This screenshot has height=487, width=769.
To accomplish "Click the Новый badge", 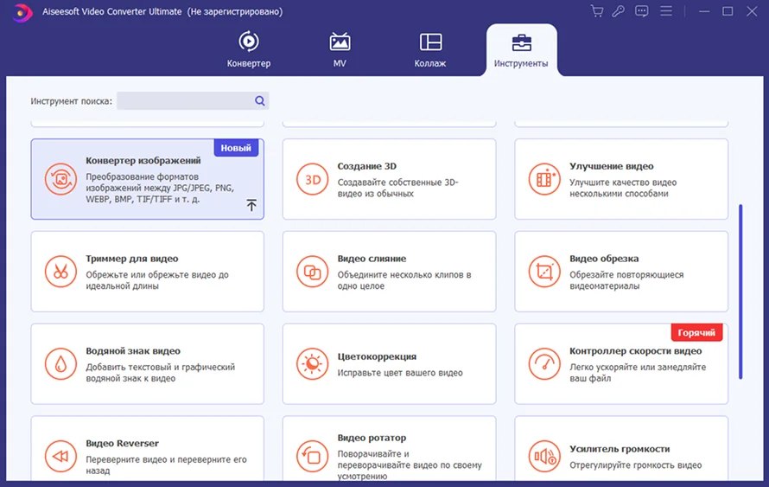I will 236,148.
